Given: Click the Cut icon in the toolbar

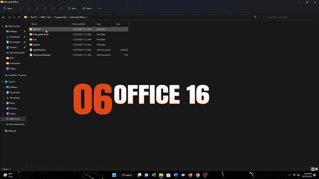Looking at the screenshot, I should (x=21, y=8).
